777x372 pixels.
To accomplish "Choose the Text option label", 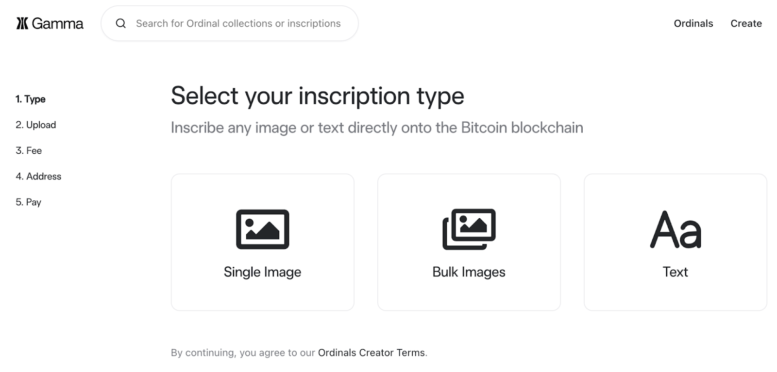I will (x=675, y=272).
